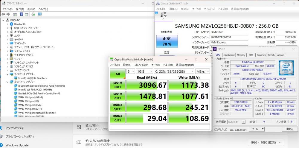The height and width of the screenshot is (148, 299).
Task: Select Intel(R) Iris(R) Xe Graphics adapter
Action: (32, 78)
